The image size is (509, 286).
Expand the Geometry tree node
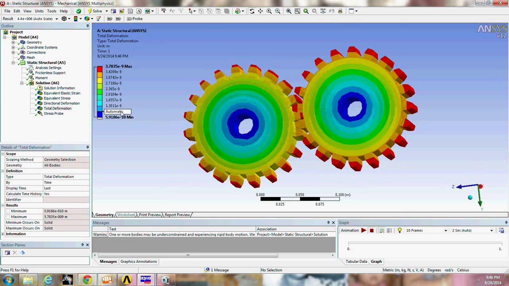pos(13,42)
